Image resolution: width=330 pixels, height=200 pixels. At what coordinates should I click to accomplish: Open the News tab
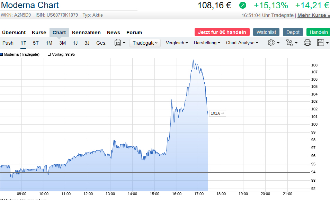click(x=114, y=33)
